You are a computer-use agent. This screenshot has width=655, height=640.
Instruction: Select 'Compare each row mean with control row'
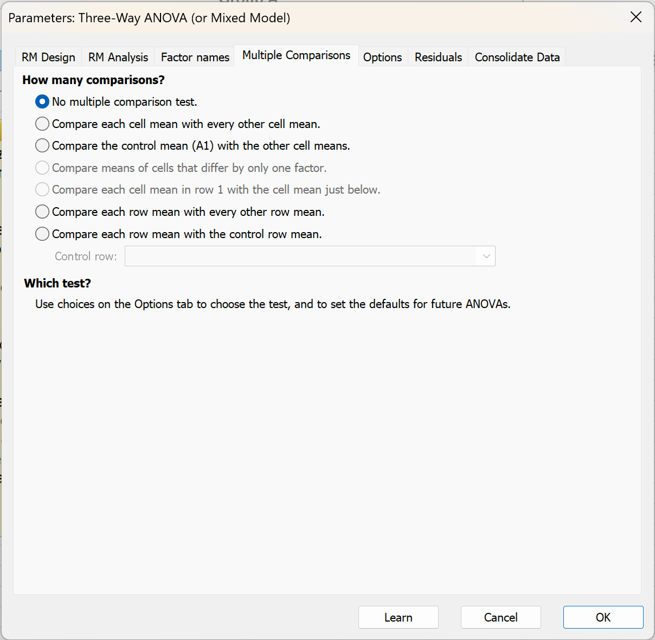point(42,234)
